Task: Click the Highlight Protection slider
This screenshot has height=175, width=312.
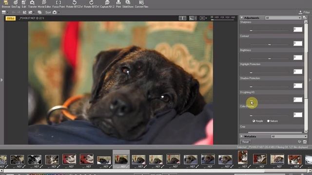Action: click(x=270, y=72)
